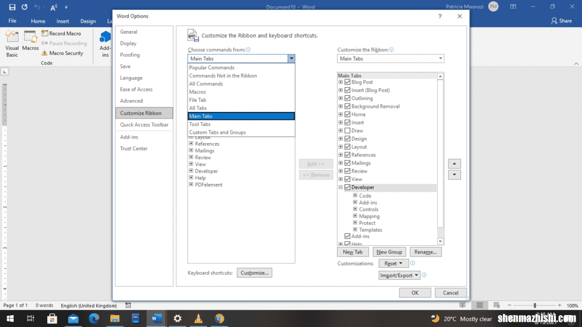Screen dimensions: 582x327
Task: Uncheck the Blog Post tab checkbox
Action: (x=347, y=82)
